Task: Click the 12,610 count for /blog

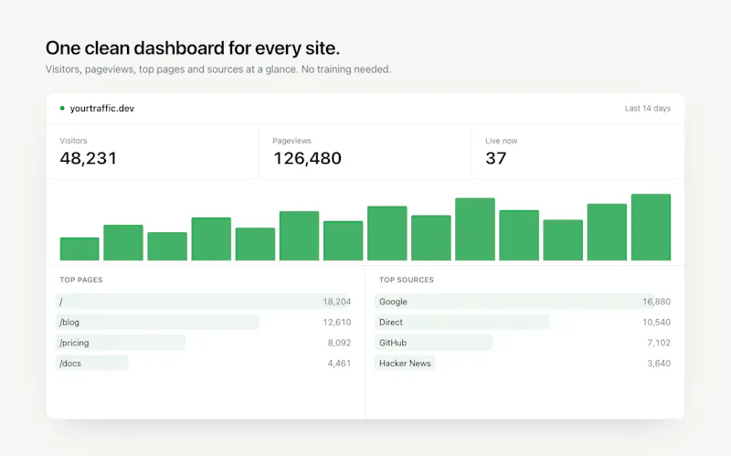Action: pyautogui.click(x=337, y=323)
